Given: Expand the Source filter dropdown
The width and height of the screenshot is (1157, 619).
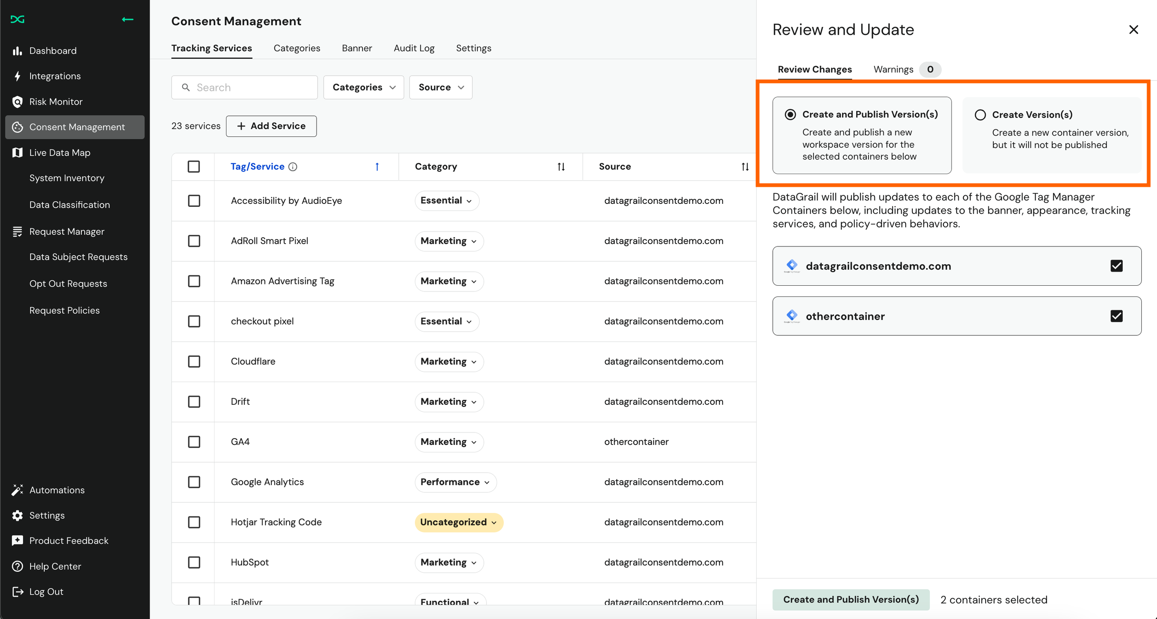Looking at the screenshot, I should click(441, 87).
